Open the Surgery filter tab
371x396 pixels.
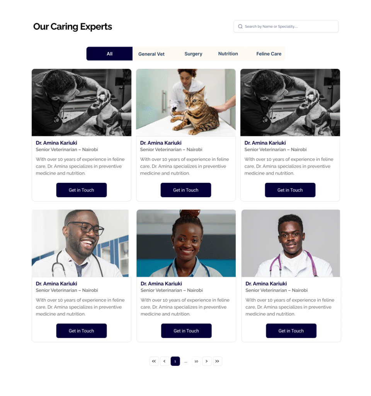click(x=193, y=54)
